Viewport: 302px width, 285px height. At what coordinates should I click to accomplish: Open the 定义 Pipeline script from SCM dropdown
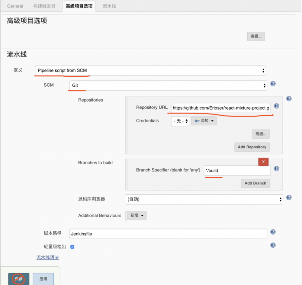coord(150,70)
